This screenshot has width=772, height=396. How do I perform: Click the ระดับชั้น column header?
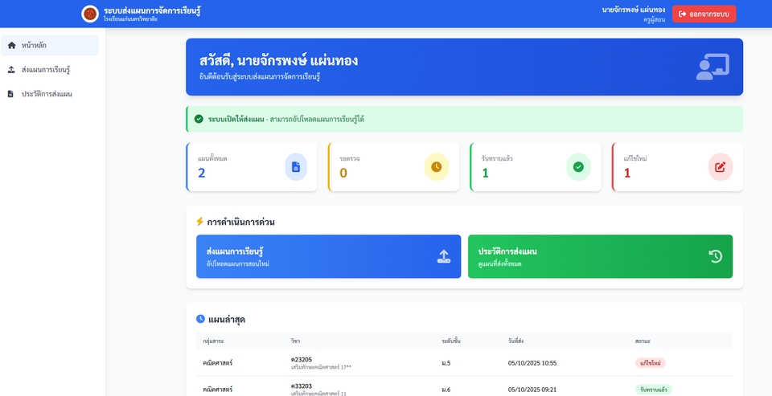pyautogui.click(x=451, y=341)
